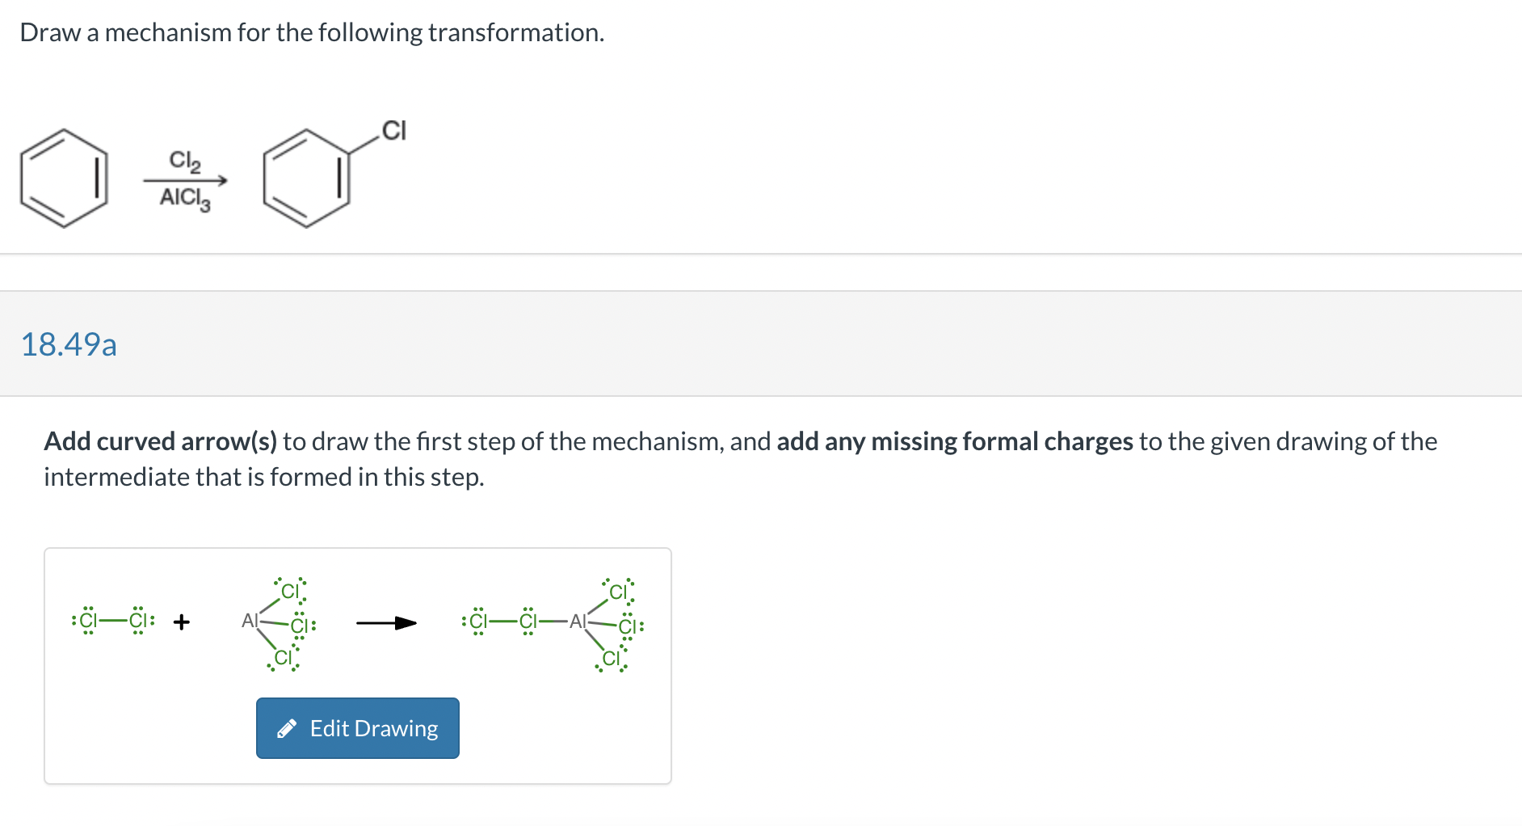Select the 18.49a problem heading
Screen dimensions: 1522x826
(69, 346)
